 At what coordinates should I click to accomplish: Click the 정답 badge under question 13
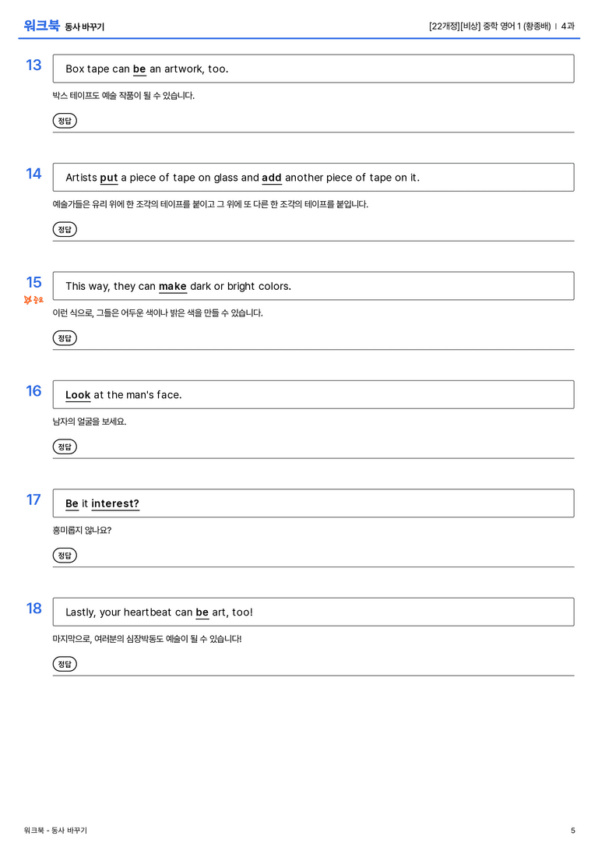point(65,121)
